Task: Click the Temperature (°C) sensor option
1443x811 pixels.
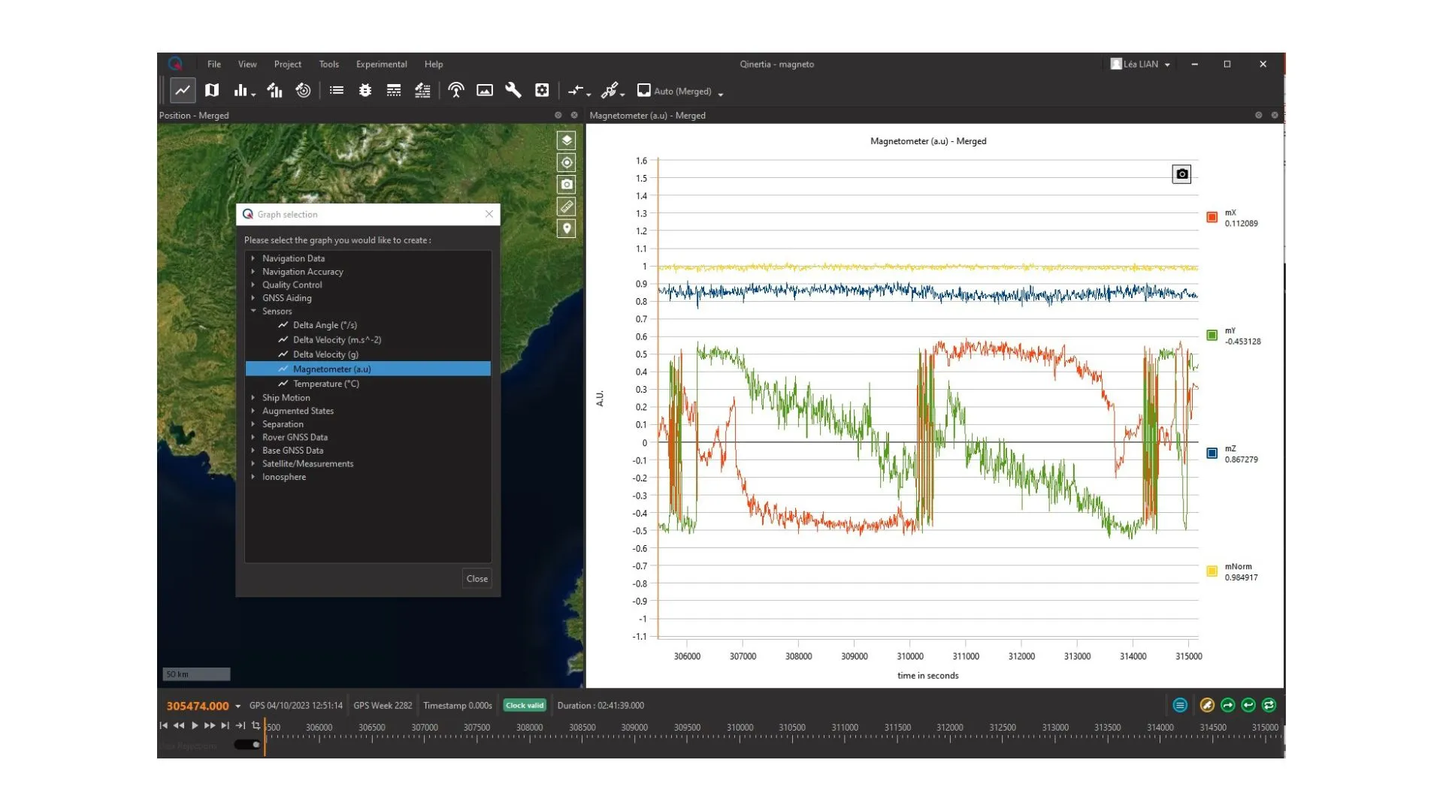Action: (x=326, y=383)
